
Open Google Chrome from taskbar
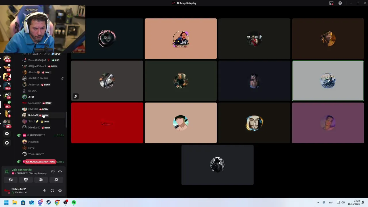pyautogui.click(x=57, y=202)
